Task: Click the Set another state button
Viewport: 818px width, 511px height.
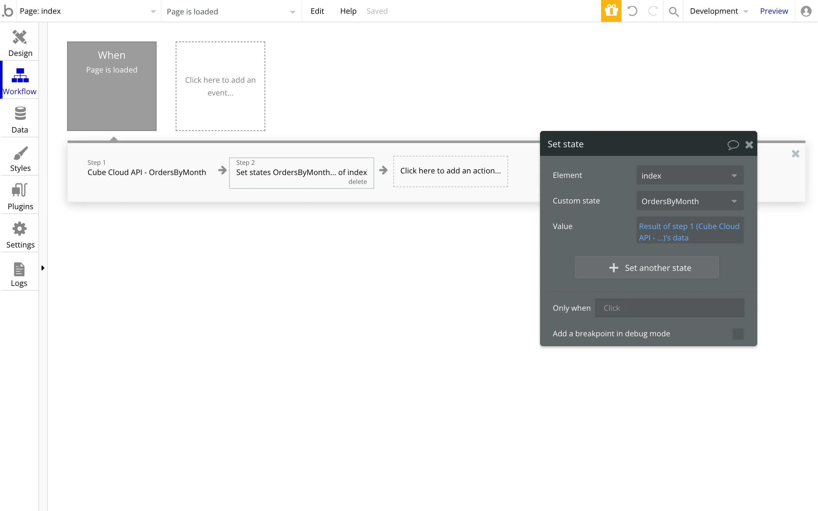Action: [x=647, y=268]
